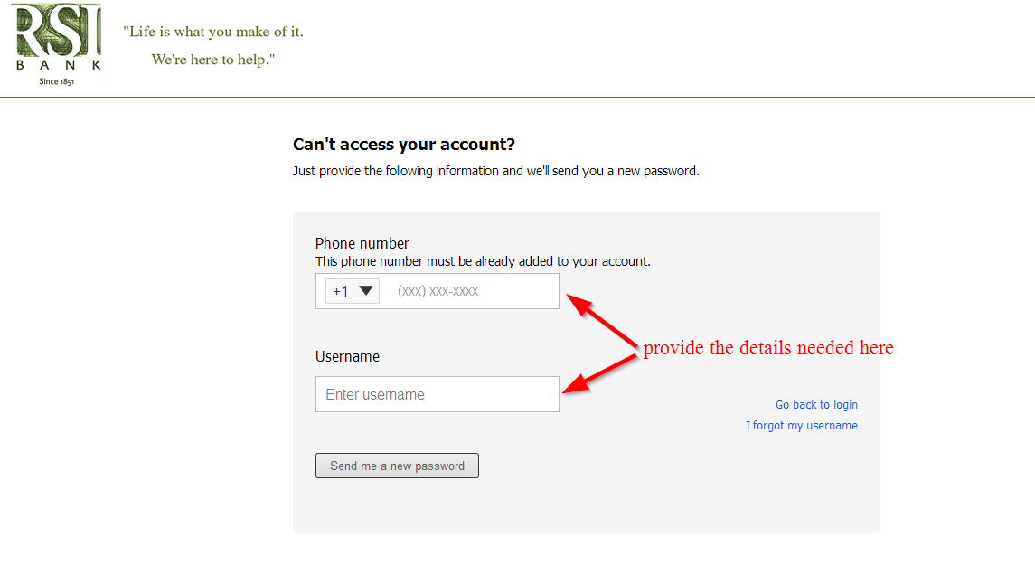
Task: Click the "Life is what you make of it" tagline
Action: 213,32
